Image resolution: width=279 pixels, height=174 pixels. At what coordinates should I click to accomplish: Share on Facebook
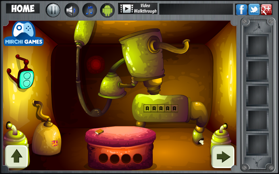241,9
